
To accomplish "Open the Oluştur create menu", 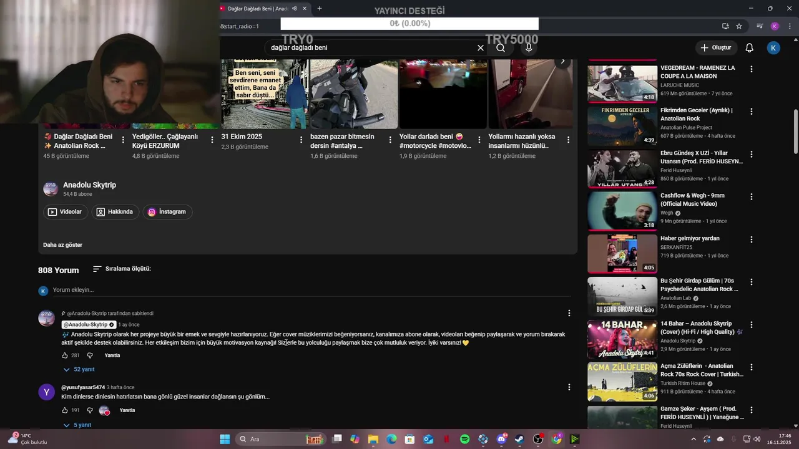I will (716, 47).
